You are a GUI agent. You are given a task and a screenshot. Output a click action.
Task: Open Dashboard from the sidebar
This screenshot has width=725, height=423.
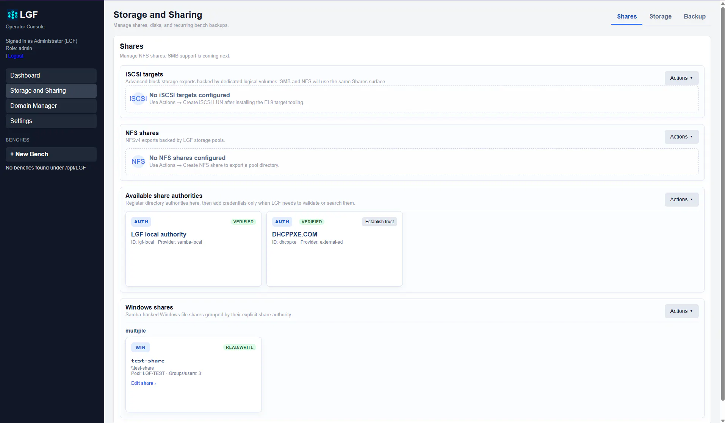51,76
